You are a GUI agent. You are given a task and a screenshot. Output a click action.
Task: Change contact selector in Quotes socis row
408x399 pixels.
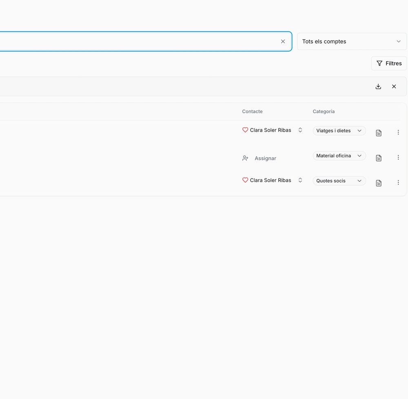pyautogui.click(x=300, y=180)
